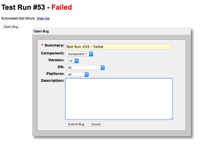221x146 pixels.
Task: Click the blue arrows on OS select
Action: coord(103,68)
